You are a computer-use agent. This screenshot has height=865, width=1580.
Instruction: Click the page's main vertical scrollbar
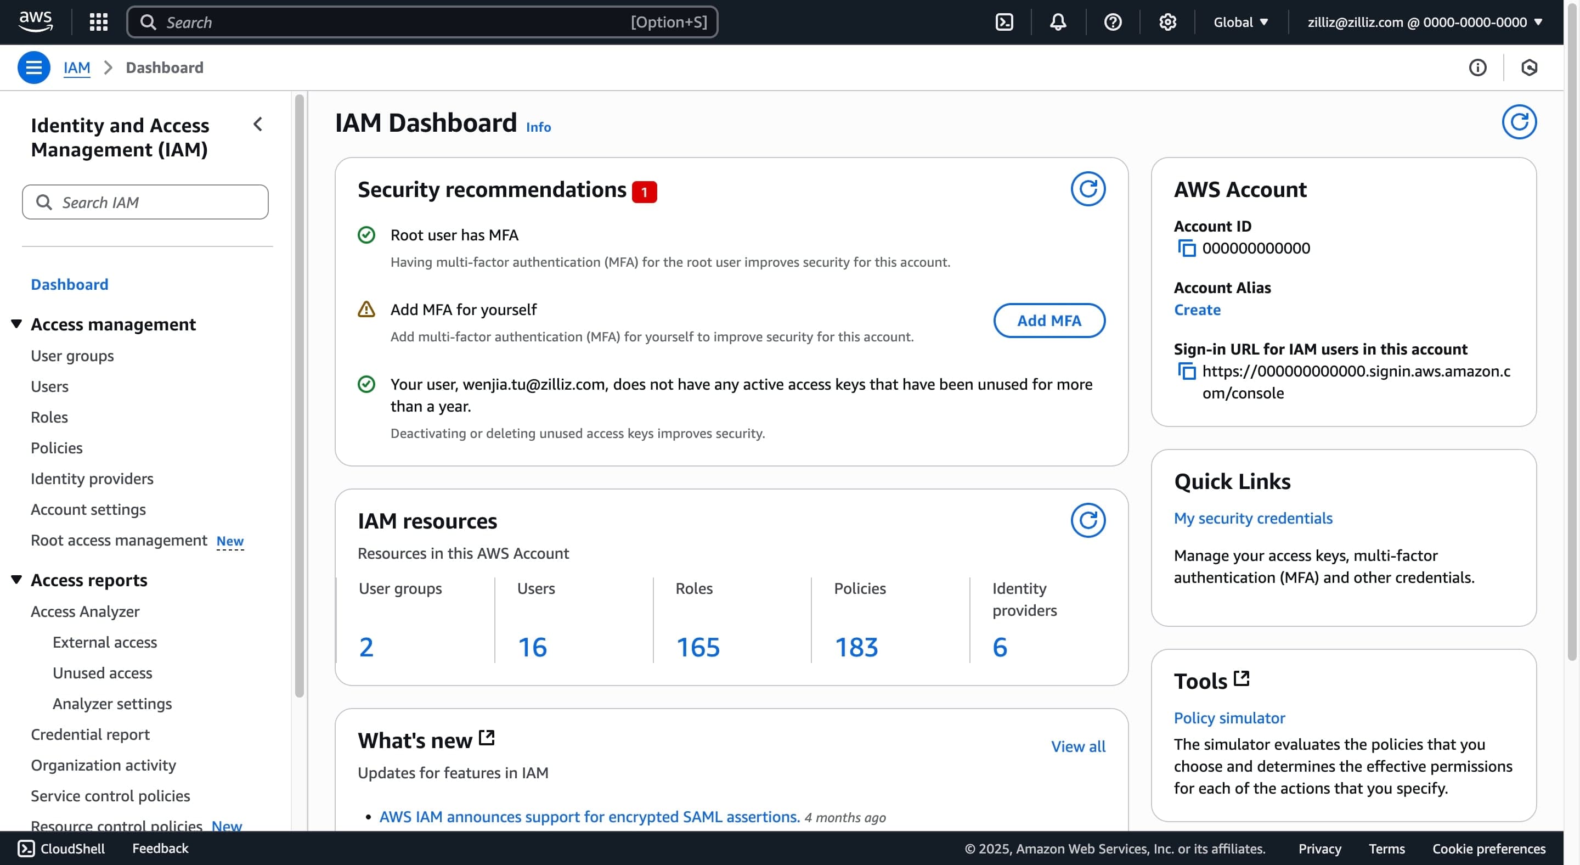pos(1572,332)
